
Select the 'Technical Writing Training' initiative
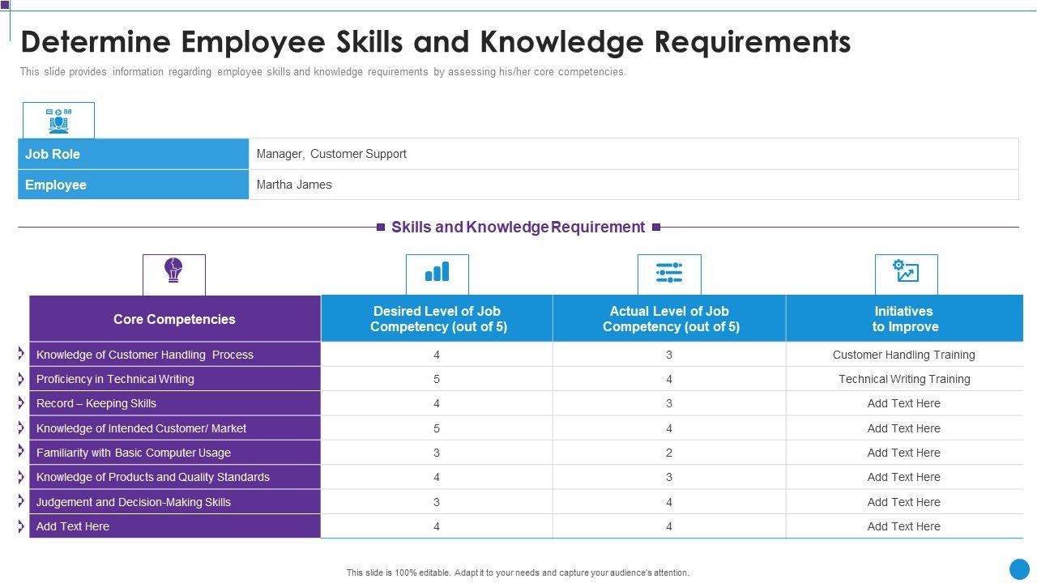tap(904, 379)
